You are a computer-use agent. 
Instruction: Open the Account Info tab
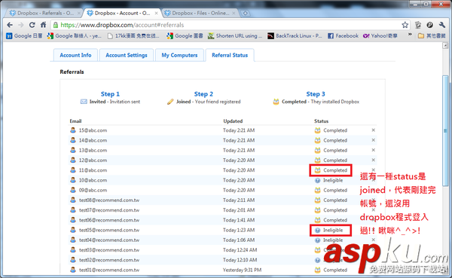coord(75,55)
